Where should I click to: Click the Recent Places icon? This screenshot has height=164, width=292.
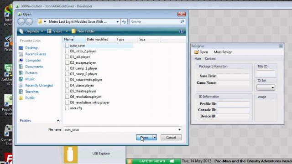pos(21,54)
